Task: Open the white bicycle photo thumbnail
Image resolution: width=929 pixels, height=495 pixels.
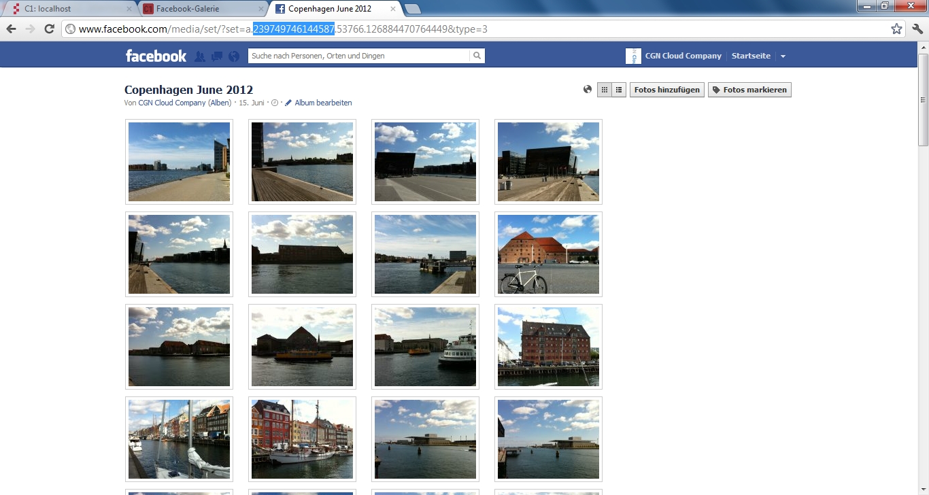Action: coord(548,254)
